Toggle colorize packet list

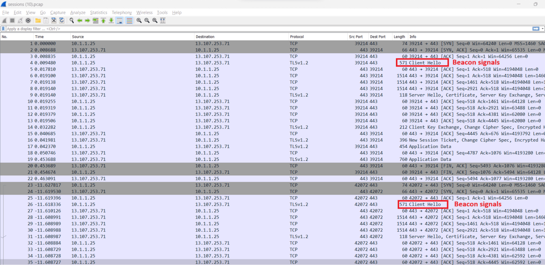(x=129, y=20)
